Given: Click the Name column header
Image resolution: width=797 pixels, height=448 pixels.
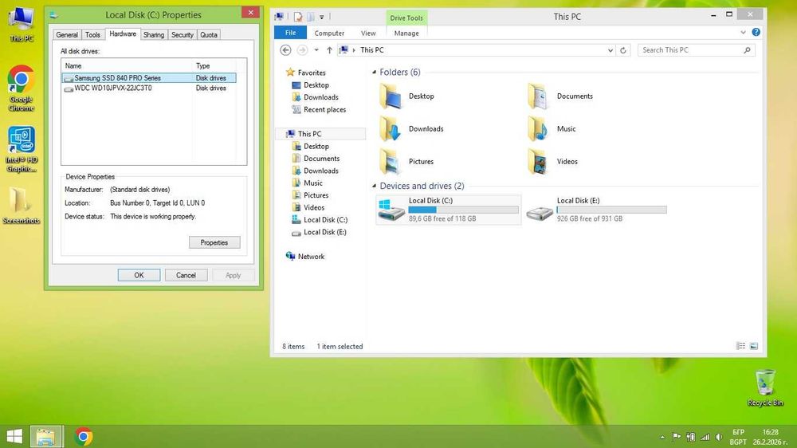Looking at the screenshot, I should coord(127,65).
